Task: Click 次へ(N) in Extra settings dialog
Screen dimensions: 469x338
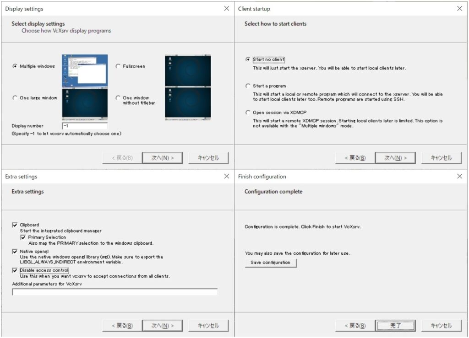Action: pos(163,326)
